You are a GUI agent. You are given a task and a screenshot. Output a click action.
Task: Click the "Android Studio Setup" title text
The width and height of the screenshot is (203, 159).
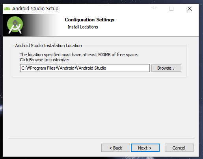pyautogui.click(x=35, y=9)
